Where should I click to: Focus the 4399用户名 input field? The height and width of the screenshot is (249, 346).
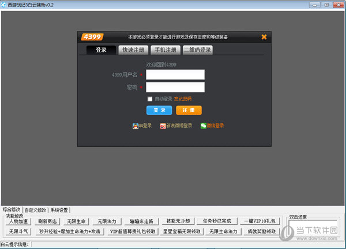[x=175, y=75]
